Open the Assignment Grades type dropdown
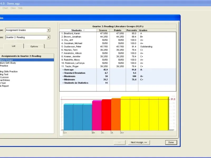The height and width of the screenshot is (158, 211). [48, 30]
